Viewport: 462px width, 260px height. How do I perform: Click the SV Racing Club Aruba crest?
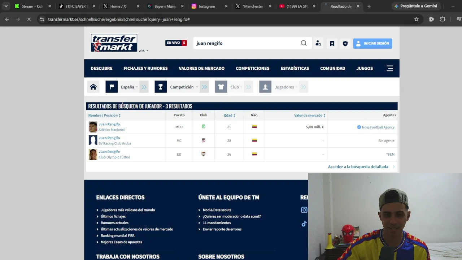pos(204,140)
